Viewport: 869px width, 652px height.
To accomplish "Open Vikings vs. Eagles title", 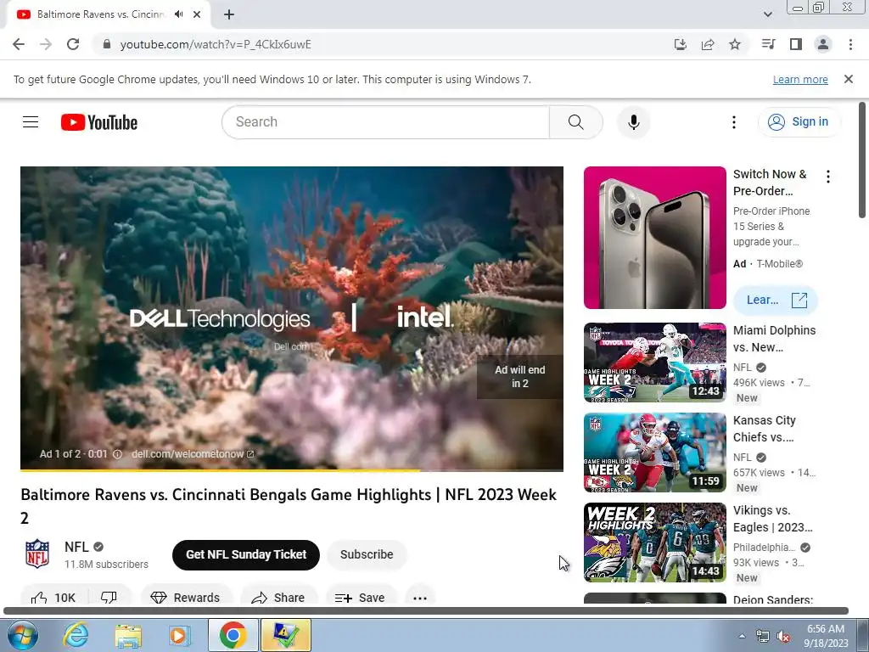I will click(x=772, y=519).
